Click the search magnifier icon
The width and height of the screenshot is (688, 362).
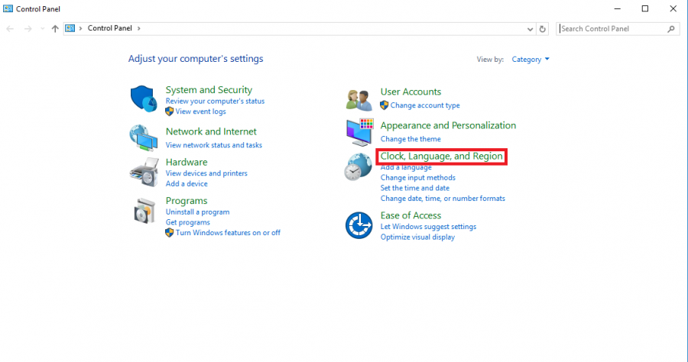(671, 29)
